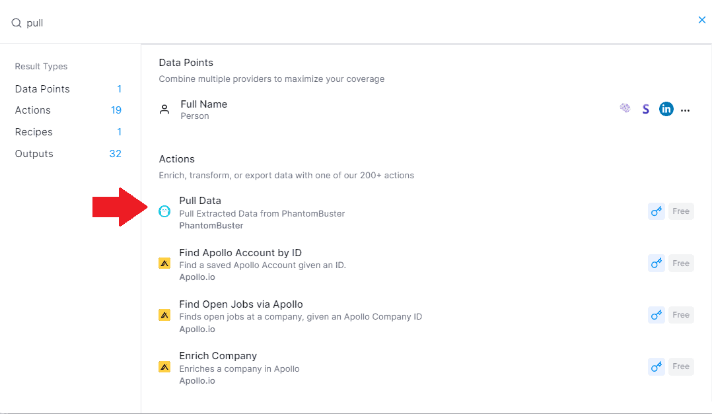
Task: Filter results by Outputs
Action: [x=68, y=154]
